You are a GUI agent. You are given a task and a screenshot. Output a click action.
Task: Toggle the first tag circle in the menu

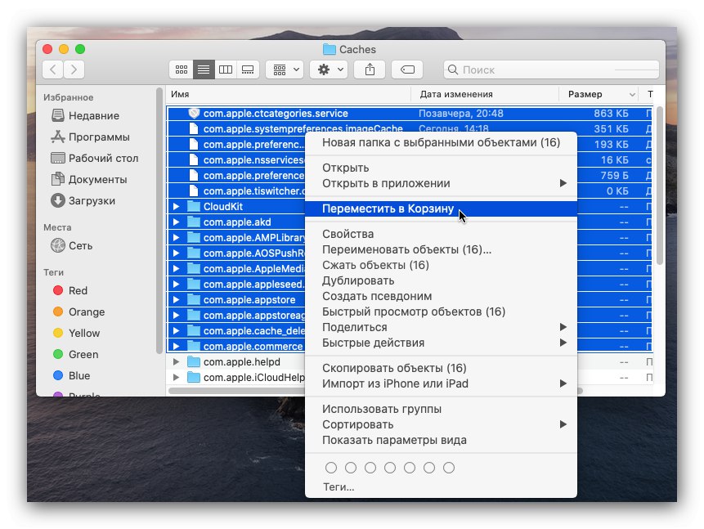coord(331,468)
